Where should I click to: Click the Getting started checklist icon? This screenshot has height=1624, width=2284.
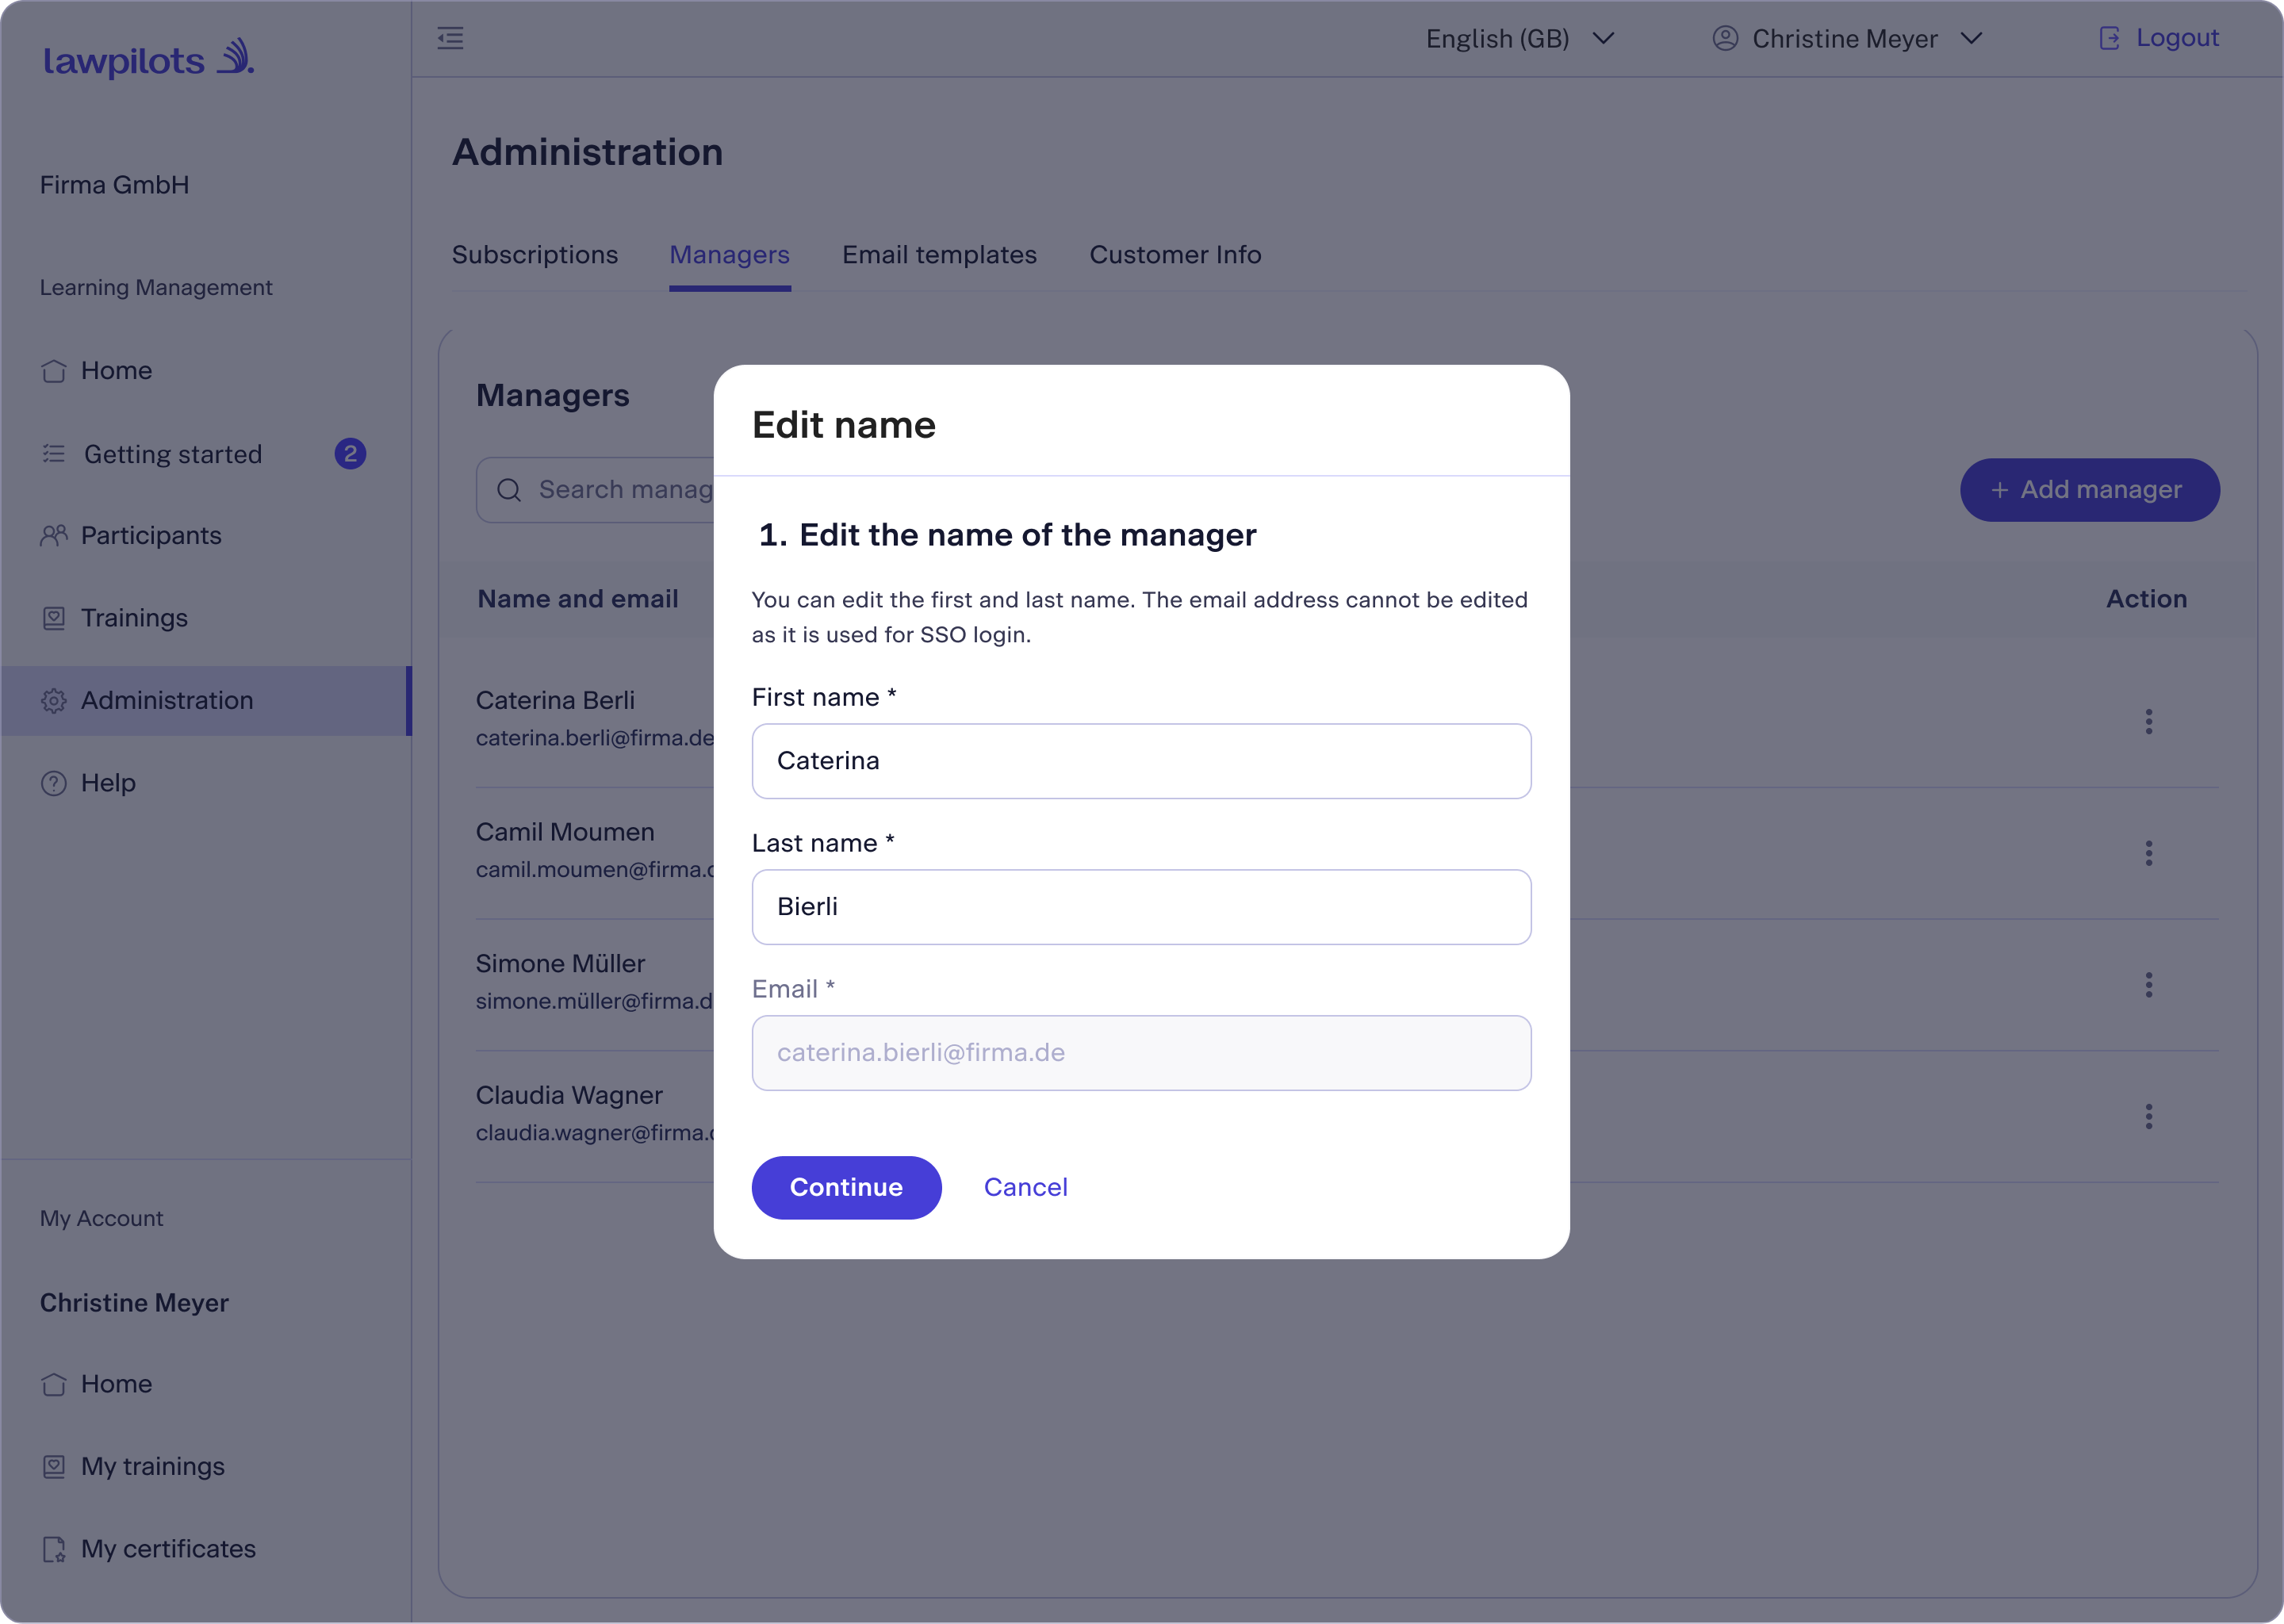tap(54, 454)
